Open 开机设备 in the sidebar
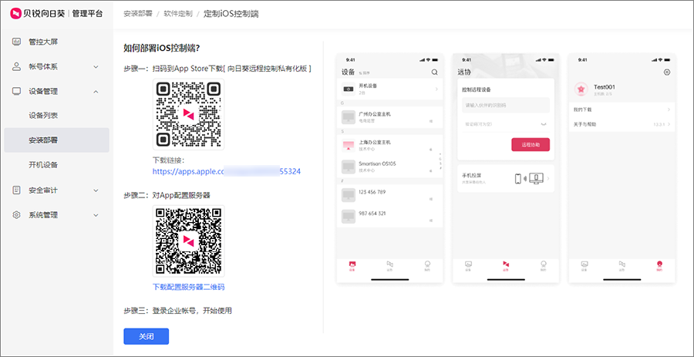 [x=43, y=165]
